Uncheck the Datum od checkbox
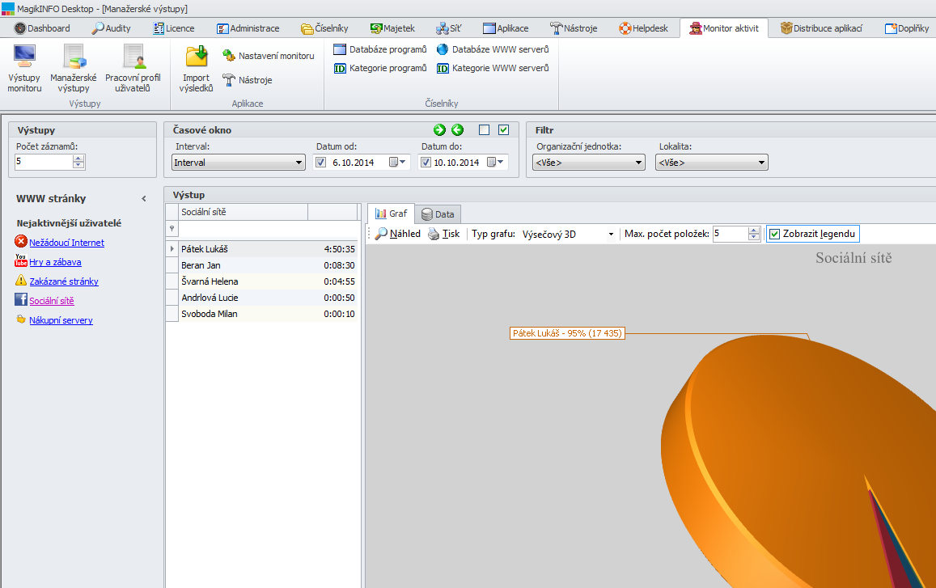 coord(321,163)
